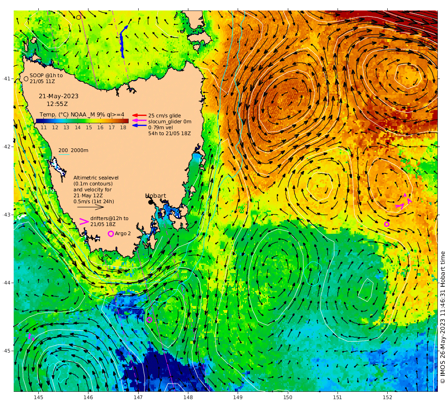The width and height of the screenshot is (447, 411).
Task: Click the -44 latitude axis label
Action: (x=6, y=283)
